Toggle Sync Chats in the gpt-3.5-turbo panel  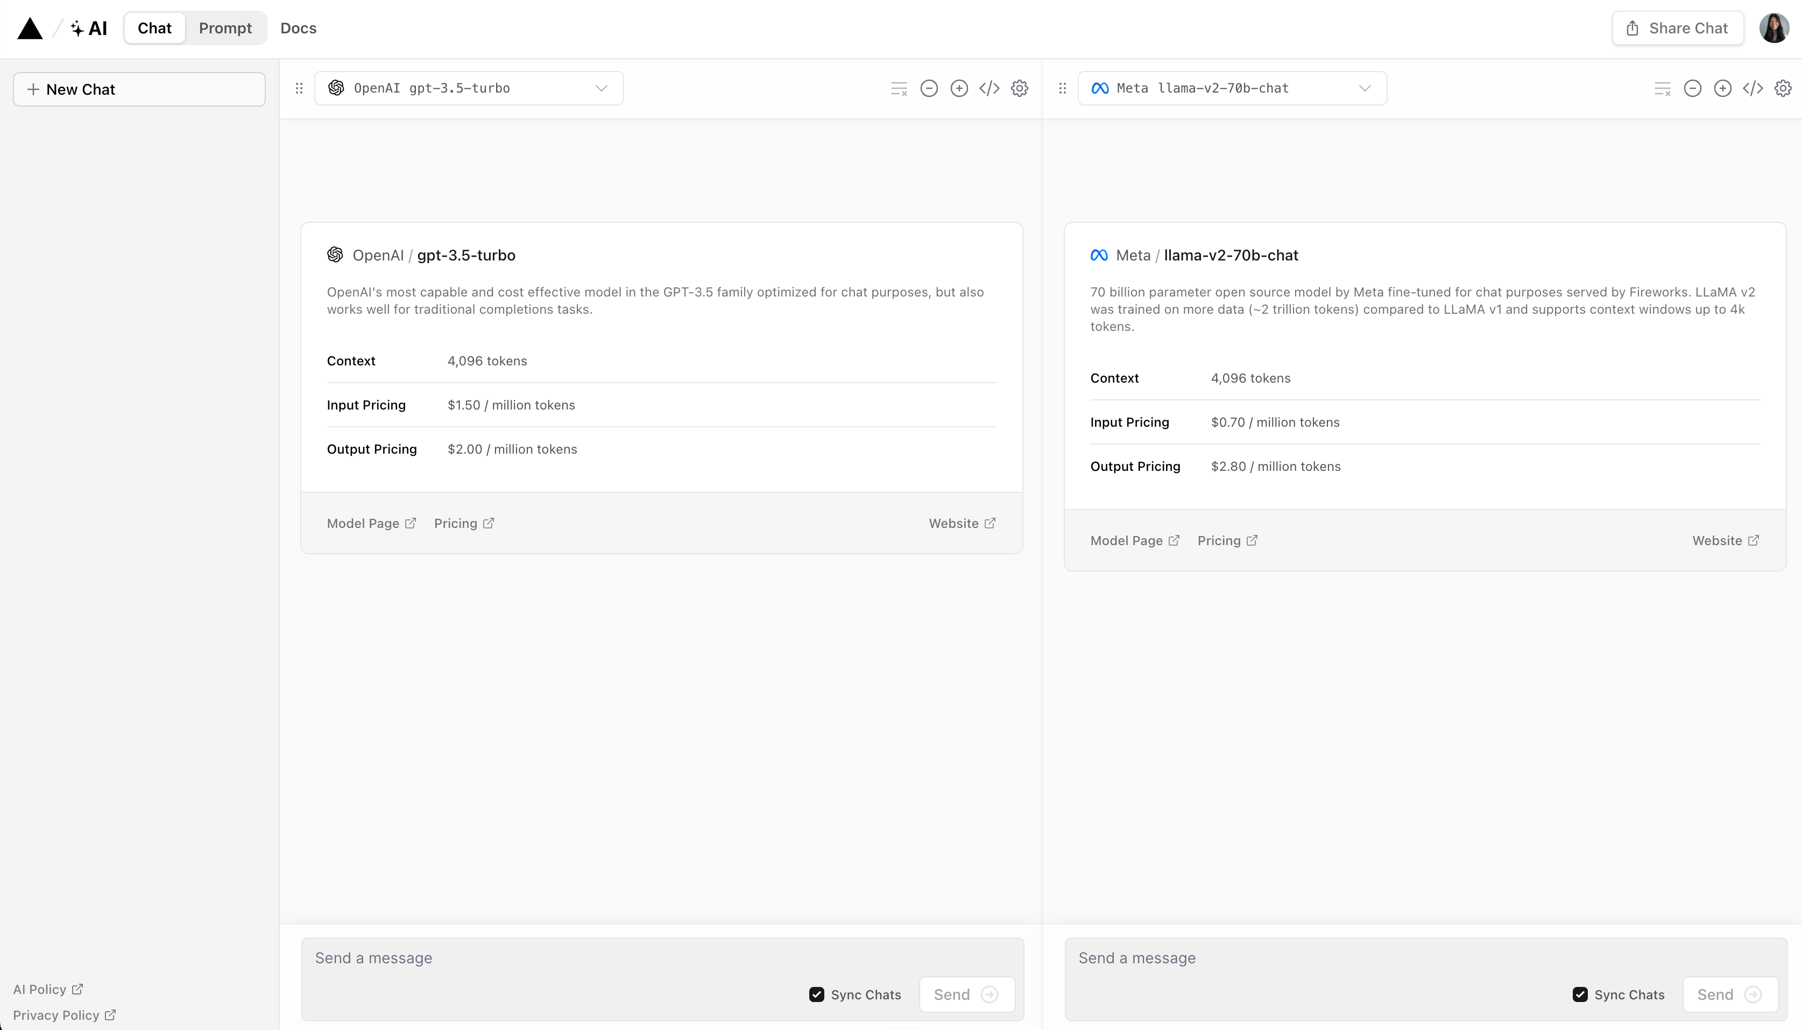817,994
